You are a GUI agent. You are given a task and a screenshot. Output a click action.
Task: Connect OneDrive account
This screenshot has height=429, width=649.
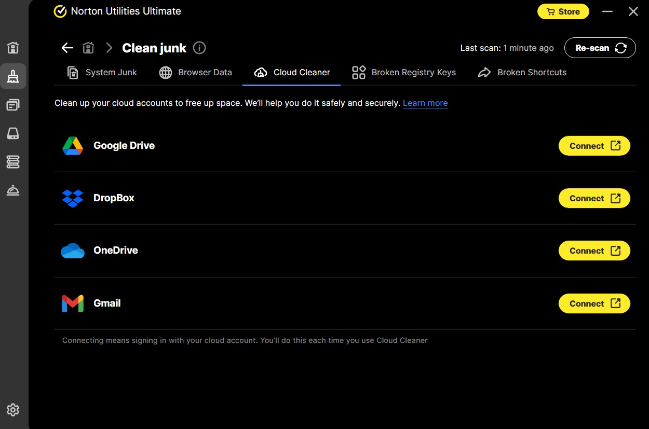[x=594, y=251]
